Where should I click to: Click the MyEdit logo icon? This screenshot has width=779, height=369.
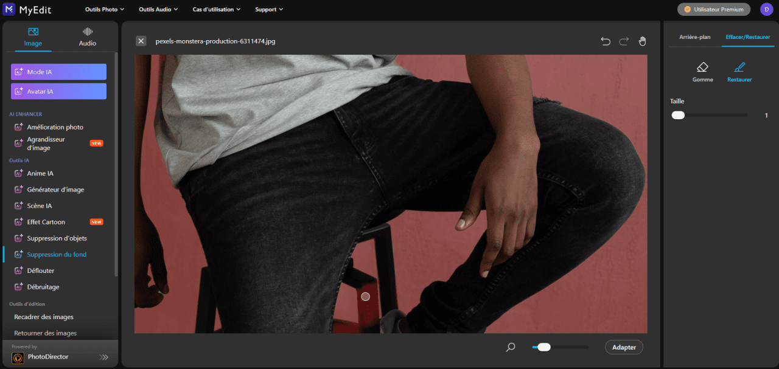point(10,9)
